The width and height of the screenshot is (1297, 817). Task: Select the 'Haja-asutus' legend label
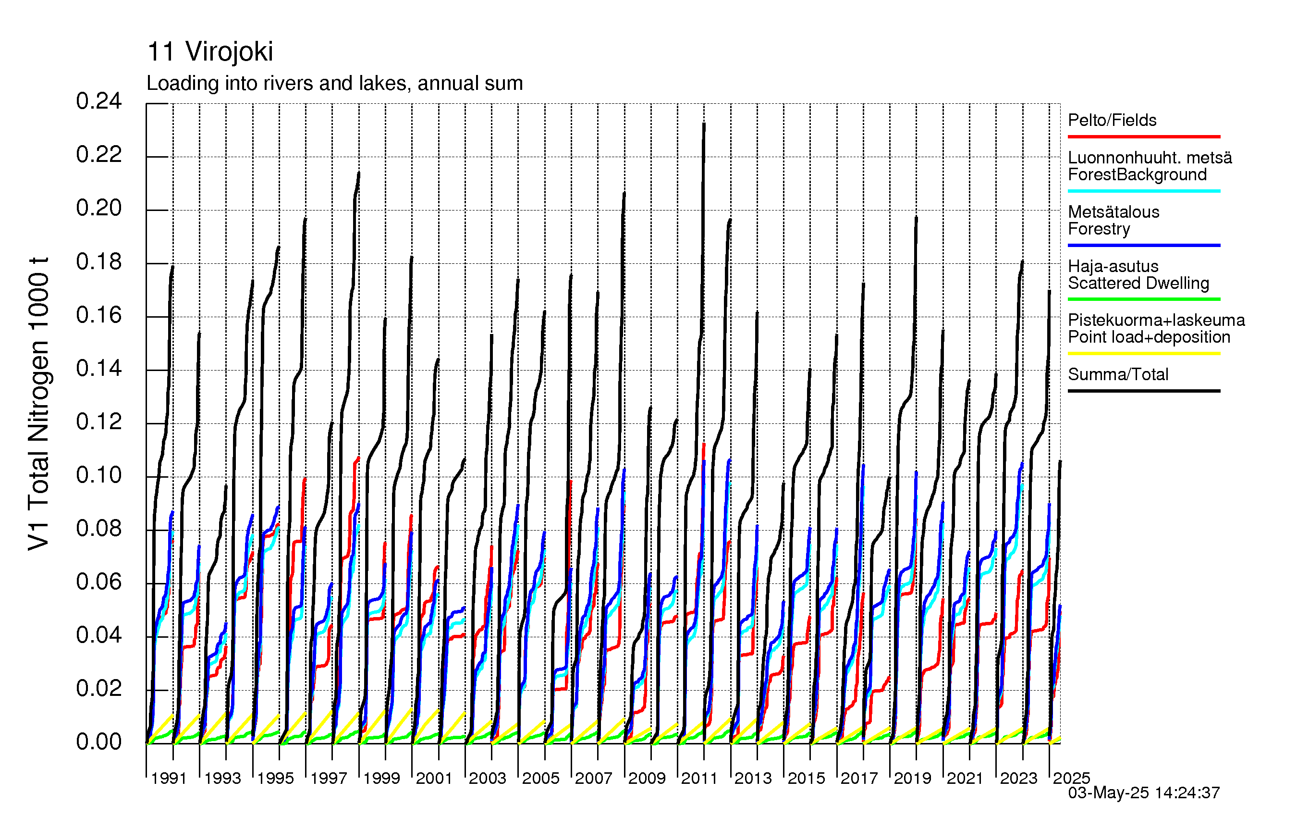tap(1113, 266)
